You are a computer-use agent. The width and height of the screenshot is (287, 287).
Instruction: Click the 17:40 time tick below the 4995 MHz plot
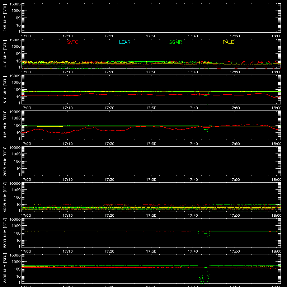point(193,216)
